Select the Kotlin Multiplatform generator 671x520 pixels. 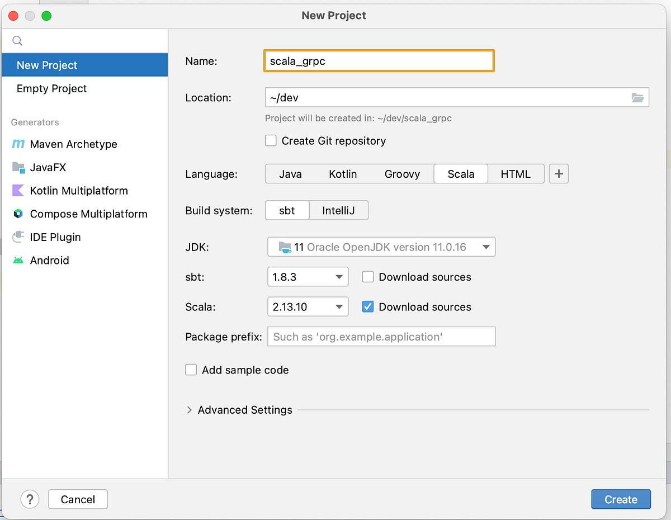pyautogui.click(x=78, y=191)
